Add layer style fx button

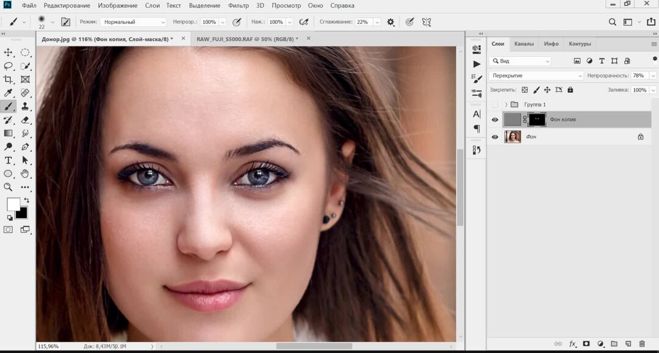point(572,344)
